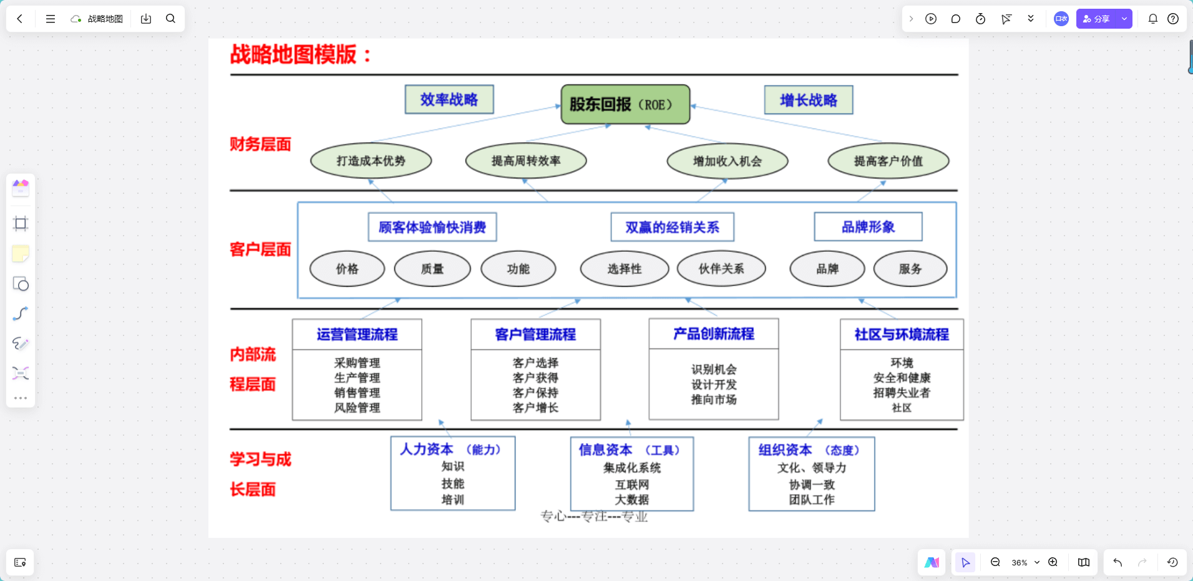Click the 效率战略 box

449,99
